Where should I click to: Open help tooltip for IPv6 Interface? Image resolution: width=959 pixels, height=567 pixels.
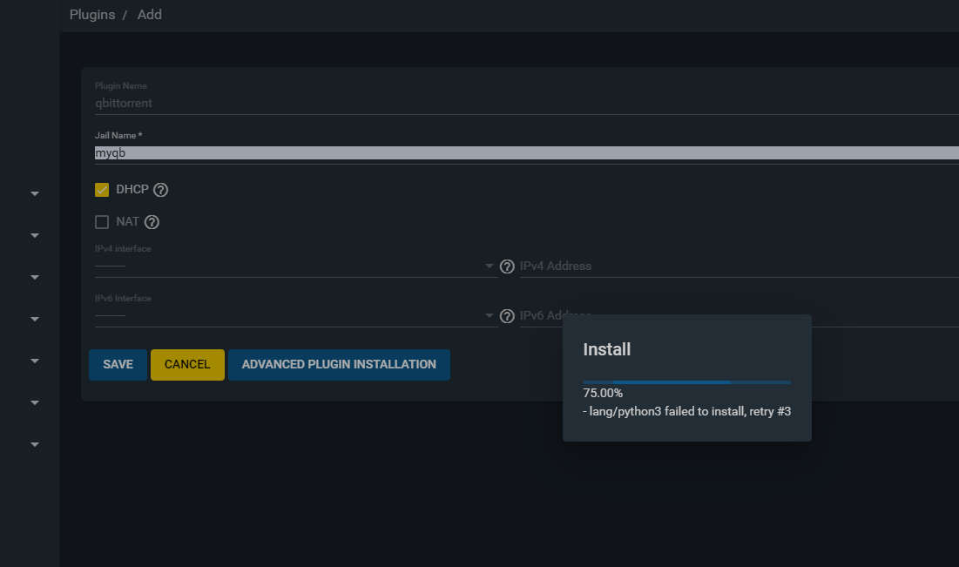[x=507, y=316]
